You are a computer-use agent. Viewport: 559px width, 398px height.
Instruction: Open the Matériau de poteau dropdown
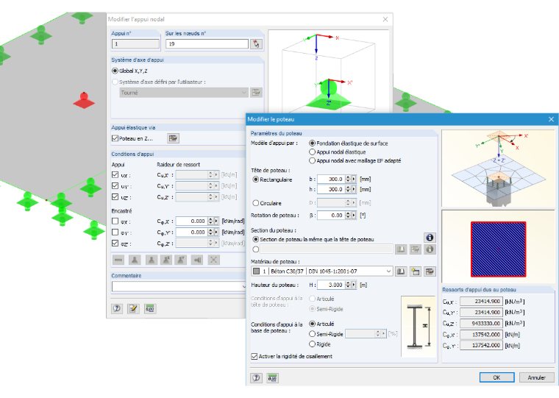[x=388, y=271]
